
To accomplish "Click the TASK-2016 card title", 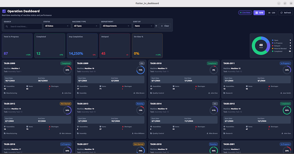I will tap(9, 144).
